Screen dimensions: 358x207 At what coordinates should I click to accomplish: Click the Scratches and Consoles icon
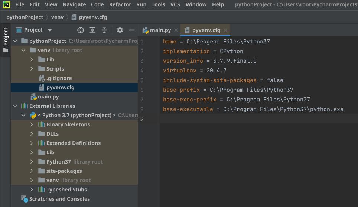25,199
